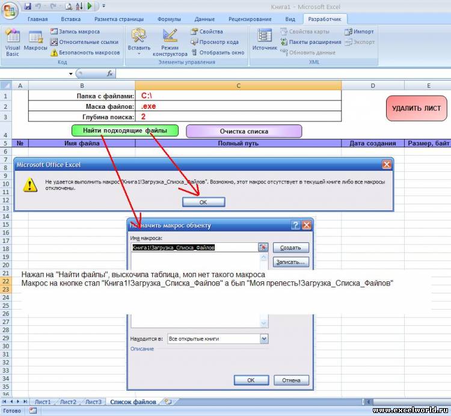The height and width of the screenshot is (416, 451).
Task: Select column D header
Action: [373, 85]
